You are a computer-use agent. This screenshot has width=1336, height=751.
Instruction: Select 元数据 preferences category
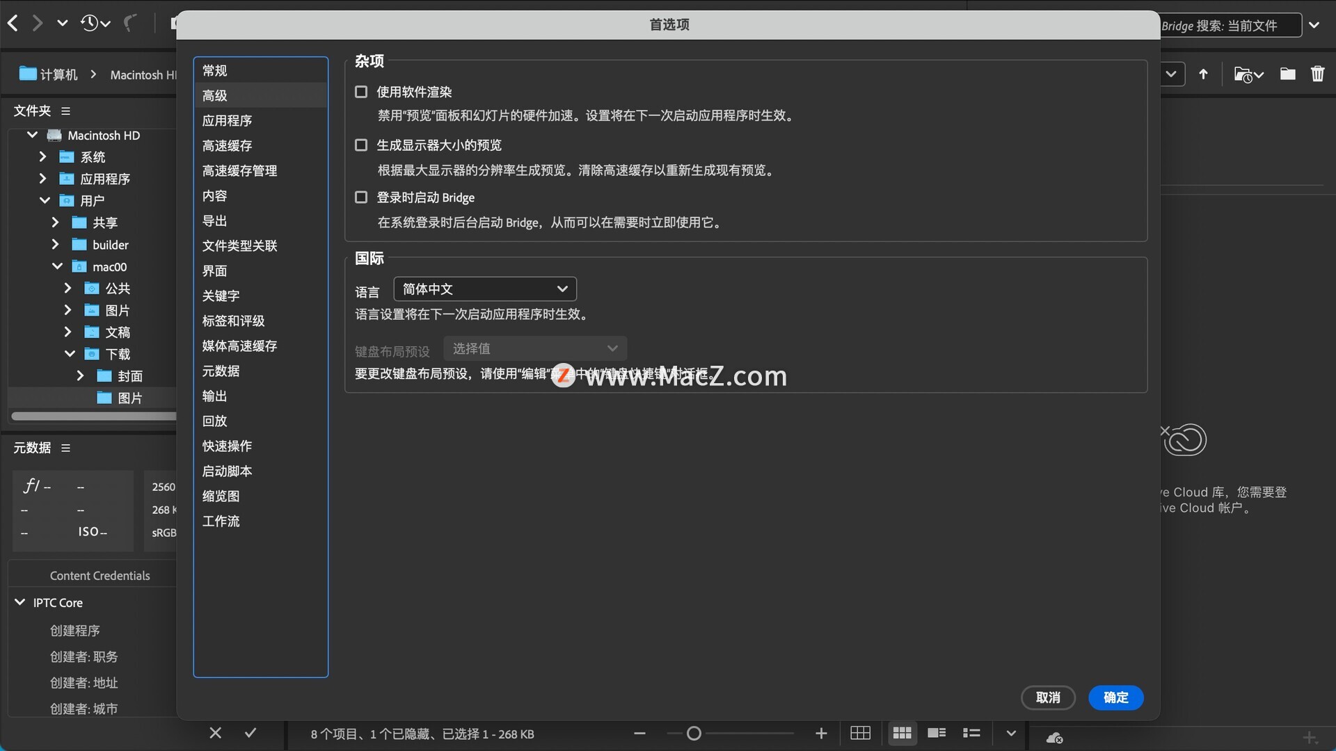click(x=260, y=371)
